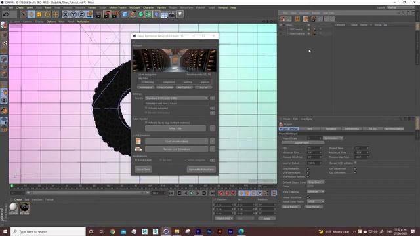Open View Clipping dropdown
Screen dimensions: 420x236
[316, 191]
